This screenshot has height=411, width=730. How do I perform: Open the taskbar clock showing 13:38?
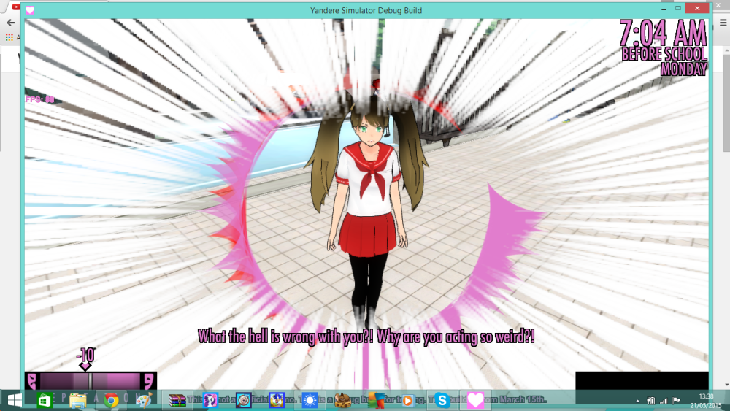[x=706, y=401]
